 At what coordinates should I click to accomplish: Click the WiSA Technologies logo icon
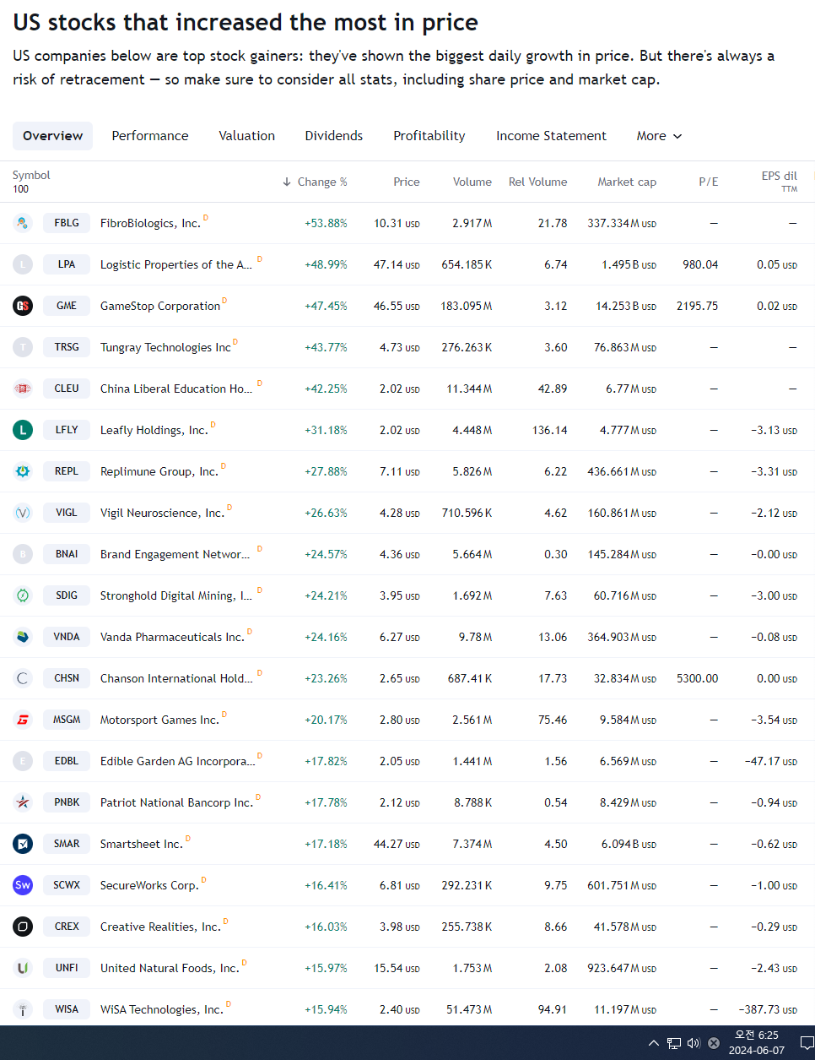tap(23, 1009)
